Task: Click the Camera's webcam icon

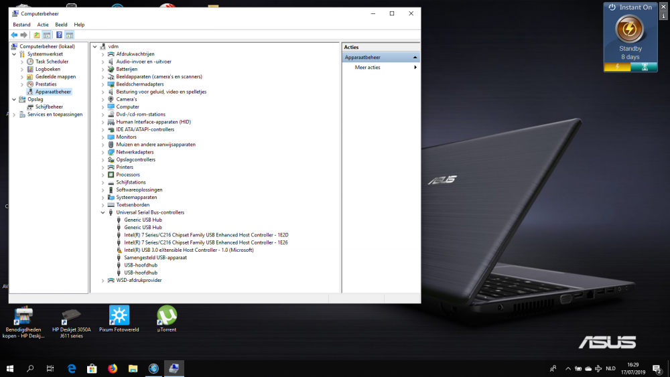Action: tap(111, 99)
